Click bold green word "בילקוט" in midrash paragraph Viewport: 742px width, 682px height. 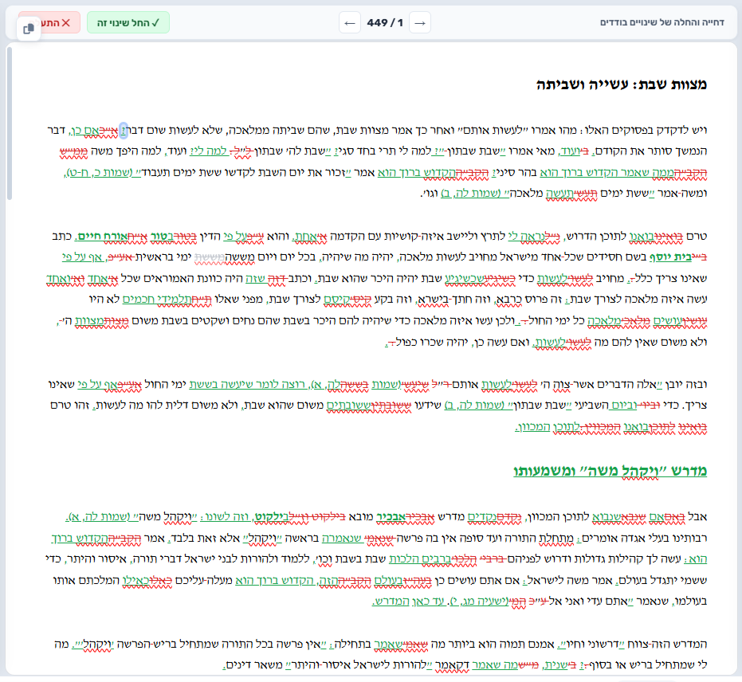(272, 517)
